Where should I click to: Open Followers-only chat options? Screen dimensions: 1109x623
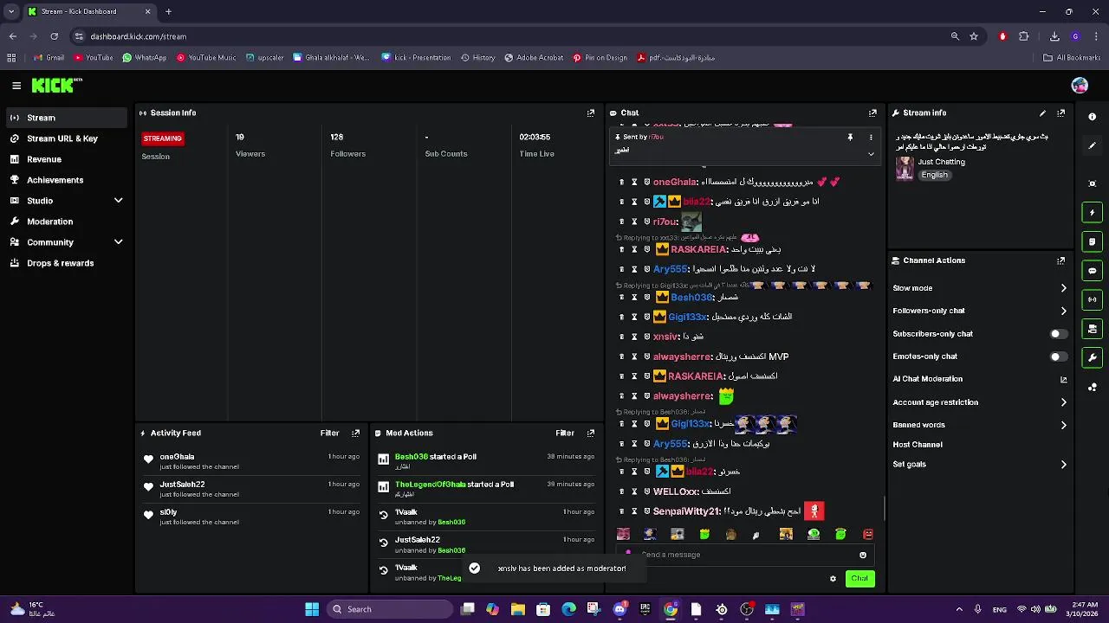[x=980, y=311]
